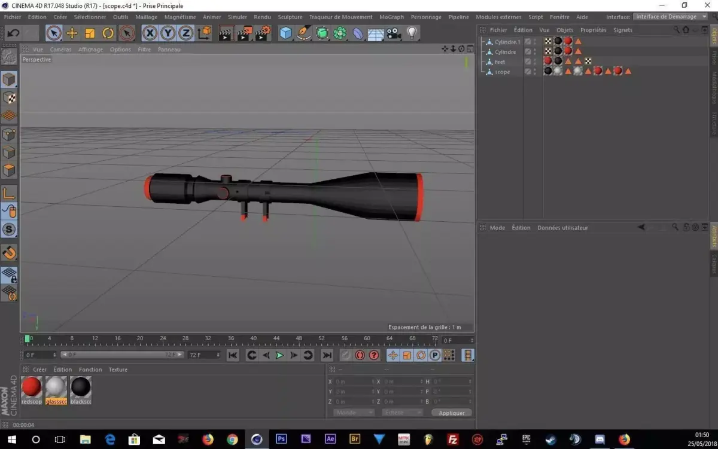Open Texture menu in material manager
Image resolution: width=718 pixels, height=449 pixels.
click(118, 369)
